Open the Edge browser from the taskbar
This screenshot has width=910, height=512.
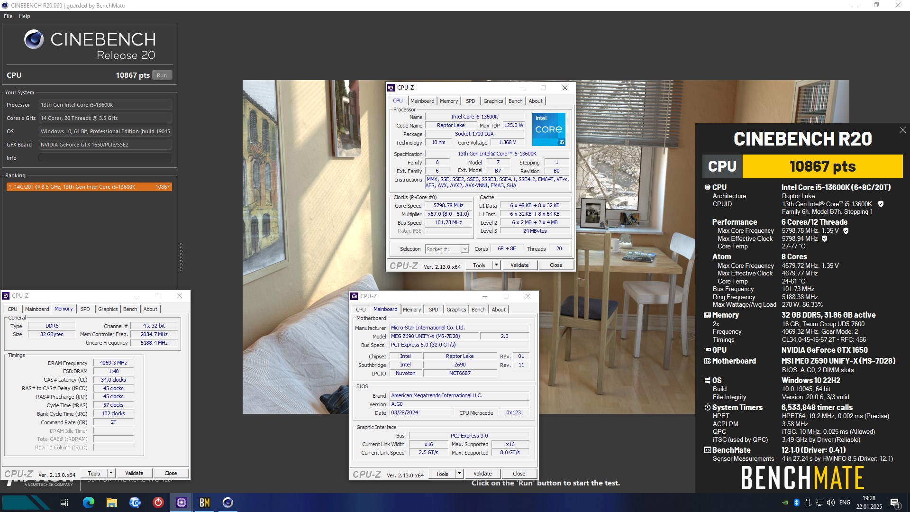89,503
